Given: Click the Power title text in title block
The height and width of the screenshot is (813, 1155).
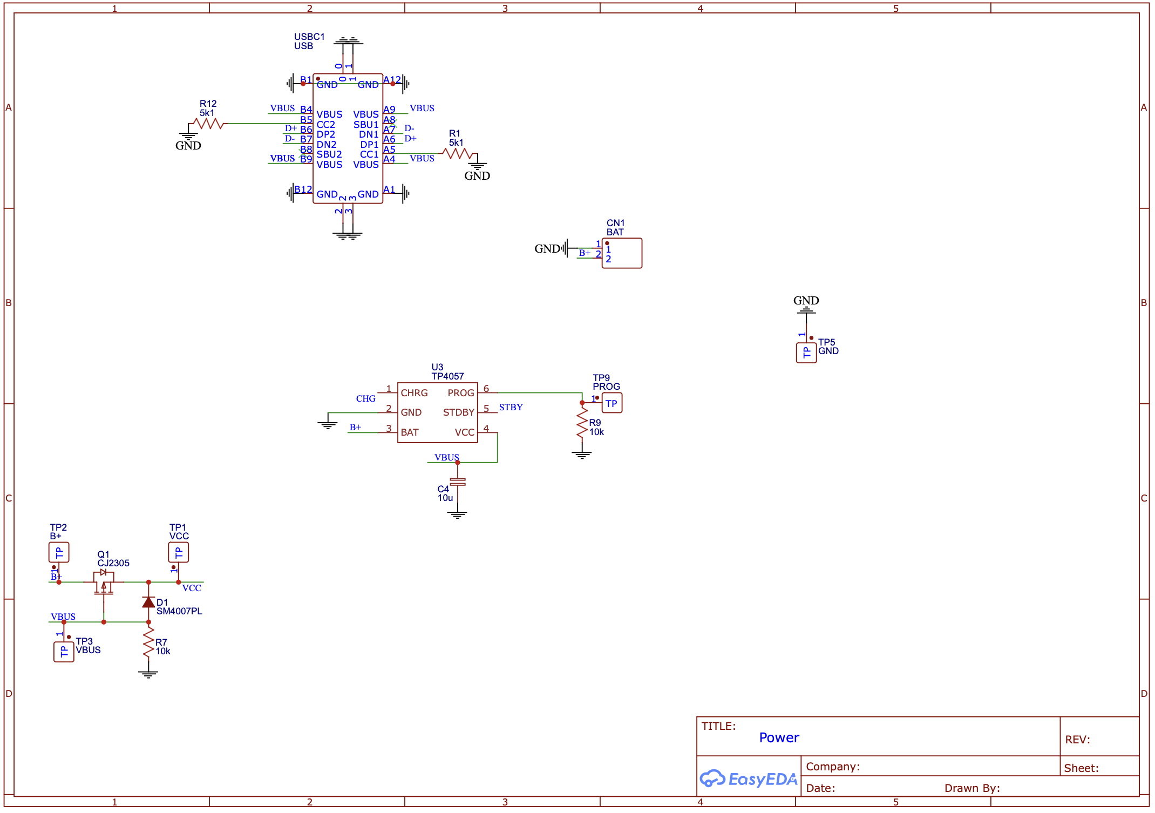Looking at the screenshot, I should 779,737.
